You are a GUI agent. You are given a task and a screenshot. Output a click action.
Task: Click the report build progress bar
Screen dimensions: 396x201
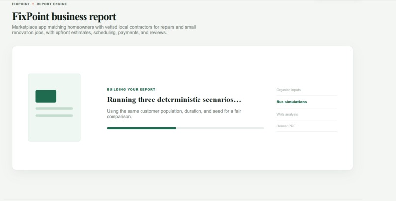click(185, 128)
